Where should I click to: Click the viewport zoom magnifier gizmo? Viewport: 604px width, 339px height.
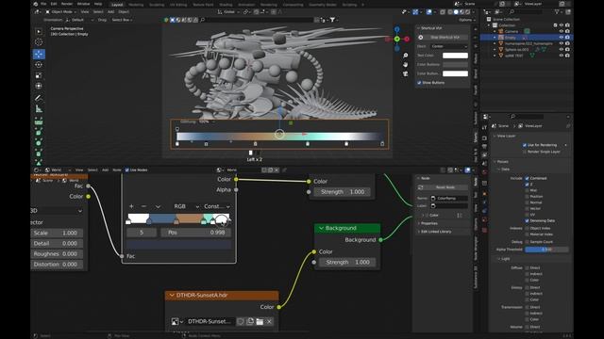tap(405, 56)
